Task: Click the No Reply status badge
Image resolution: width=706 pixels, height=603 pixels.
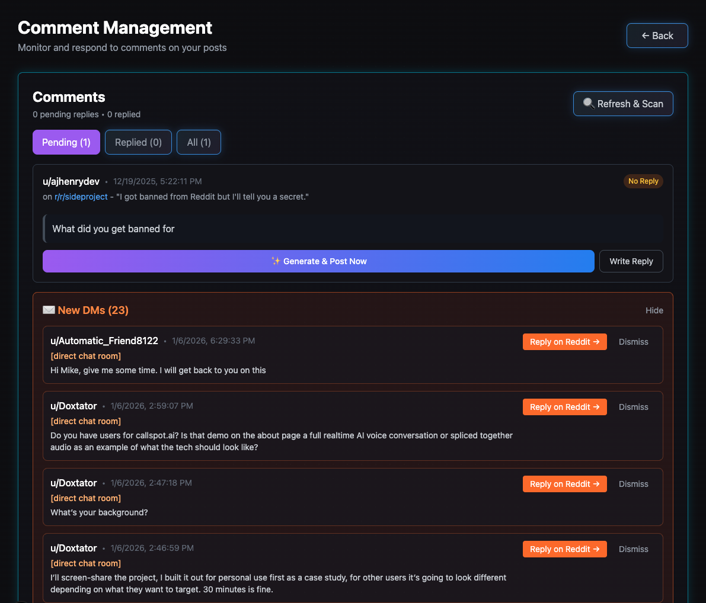Action: click(x=643, y=181)
